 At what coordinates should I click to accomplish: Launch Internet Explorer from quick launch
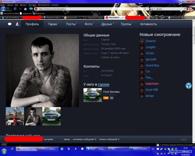coord(12,149)
